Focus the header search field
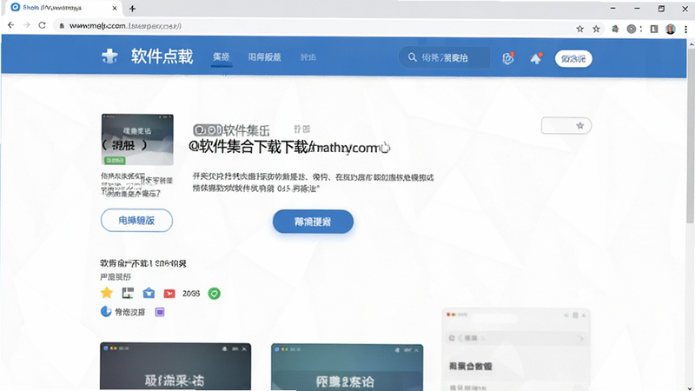This screenshot has width=695, height=391. [444, 57]
